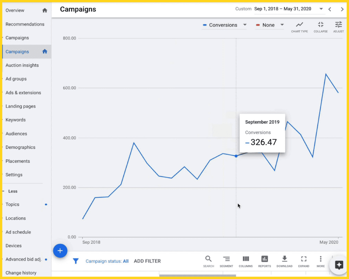The image size is (349, 279).
Task: Click the filter funnel icon
Action: click(76, 261)
